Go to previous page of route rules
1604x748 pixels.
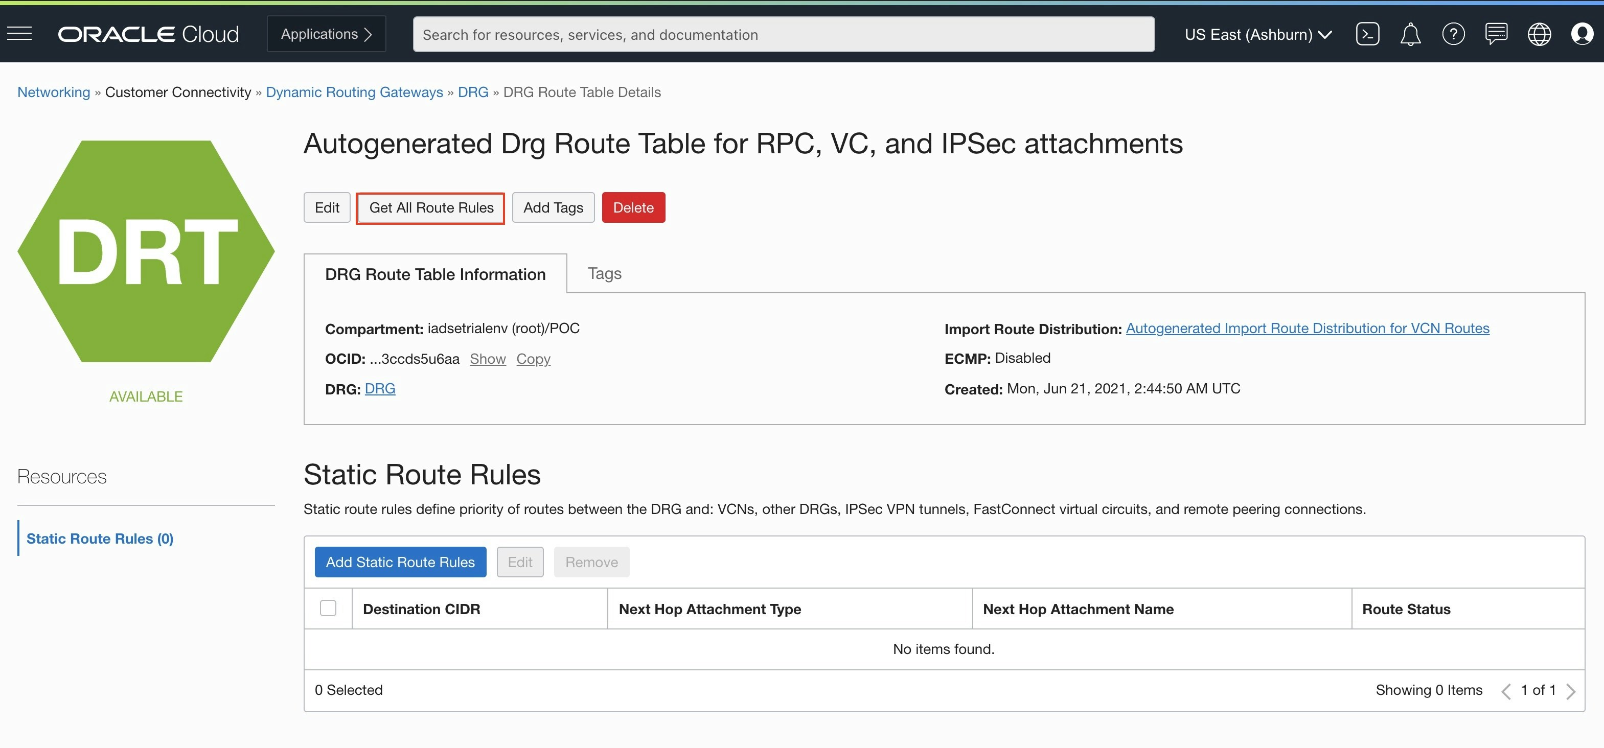tap(1506, 691)
